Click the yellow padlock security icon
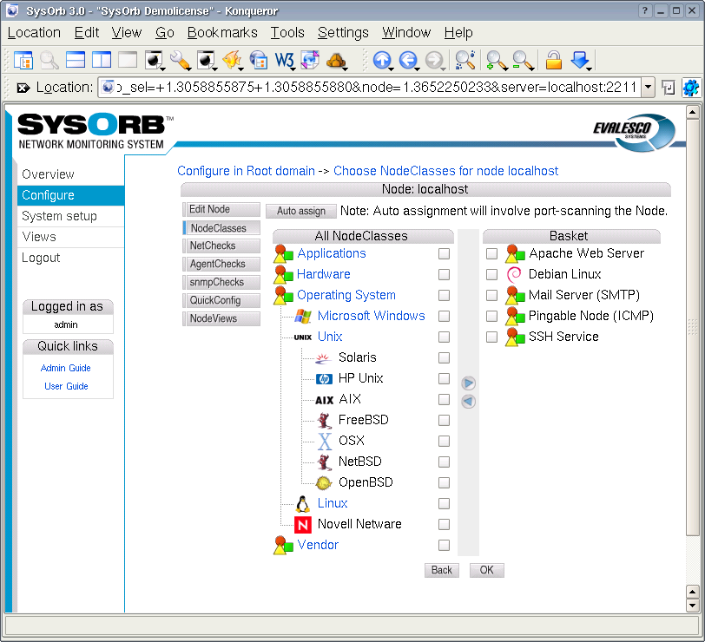705x642 pixels. pos(554,60)
